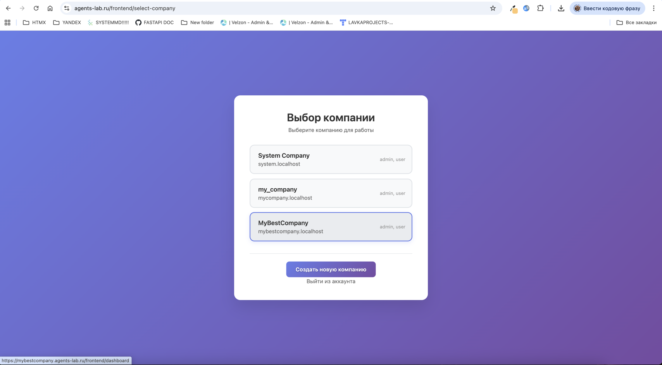
Task: Select the System Company card
Action: [x=331, y=159]
